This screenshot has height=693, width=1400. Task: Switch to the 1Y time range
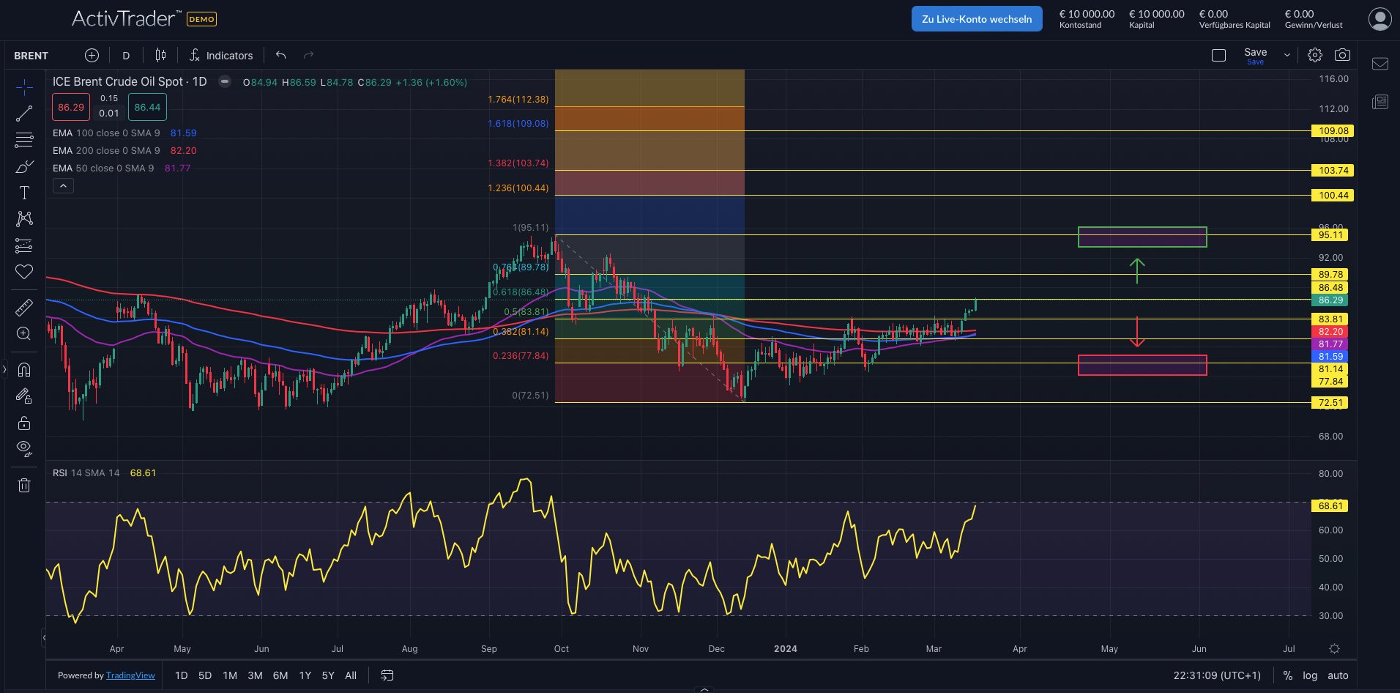[305, 675]
